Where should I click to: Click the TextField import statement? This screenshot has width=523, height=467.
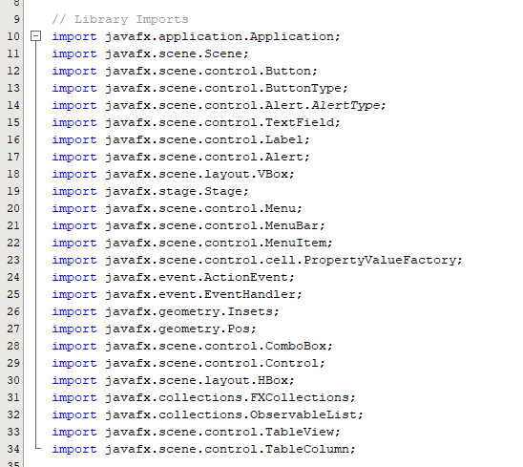click(197, 122)
